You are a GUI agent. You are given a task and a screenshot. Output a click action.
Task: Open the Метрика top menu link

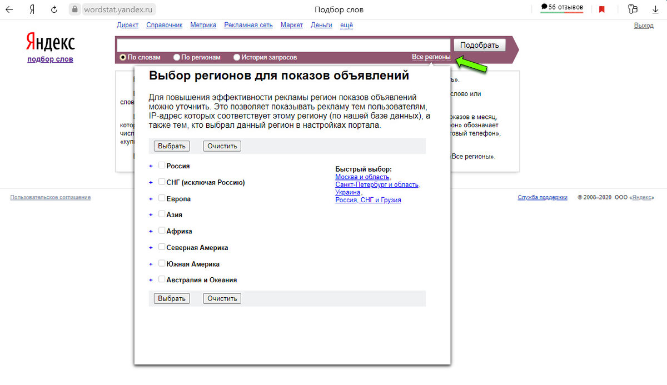tap(203, 25)
